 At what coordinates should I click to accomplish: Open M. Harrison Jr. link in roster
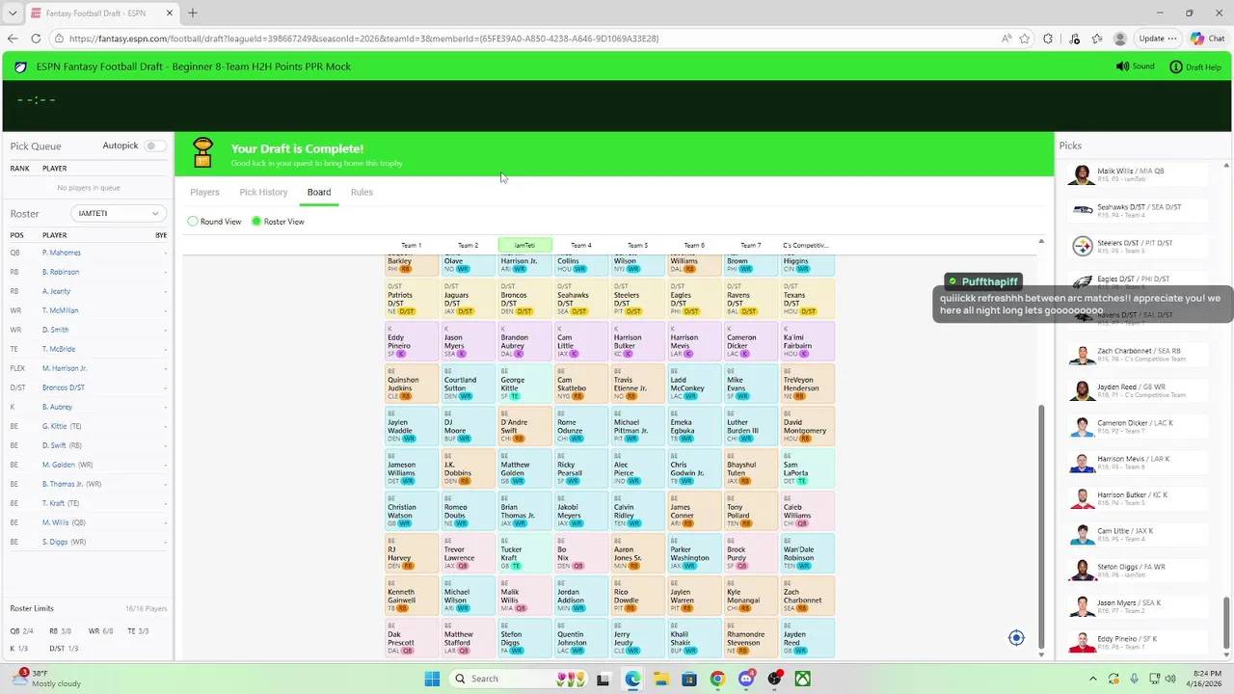tap(65, 368)
